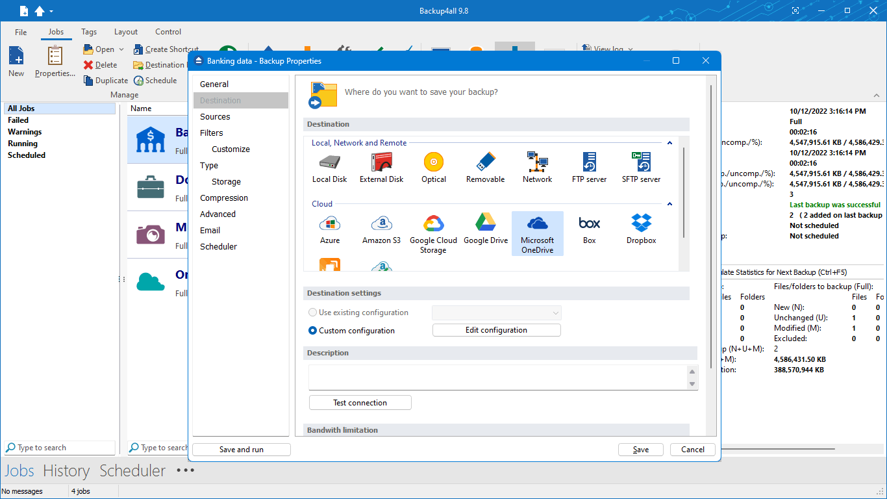The width and height of the screenshot is (887, 499).
Task: Choose Azure cloud destination
Action: click(x=330, y=229)
